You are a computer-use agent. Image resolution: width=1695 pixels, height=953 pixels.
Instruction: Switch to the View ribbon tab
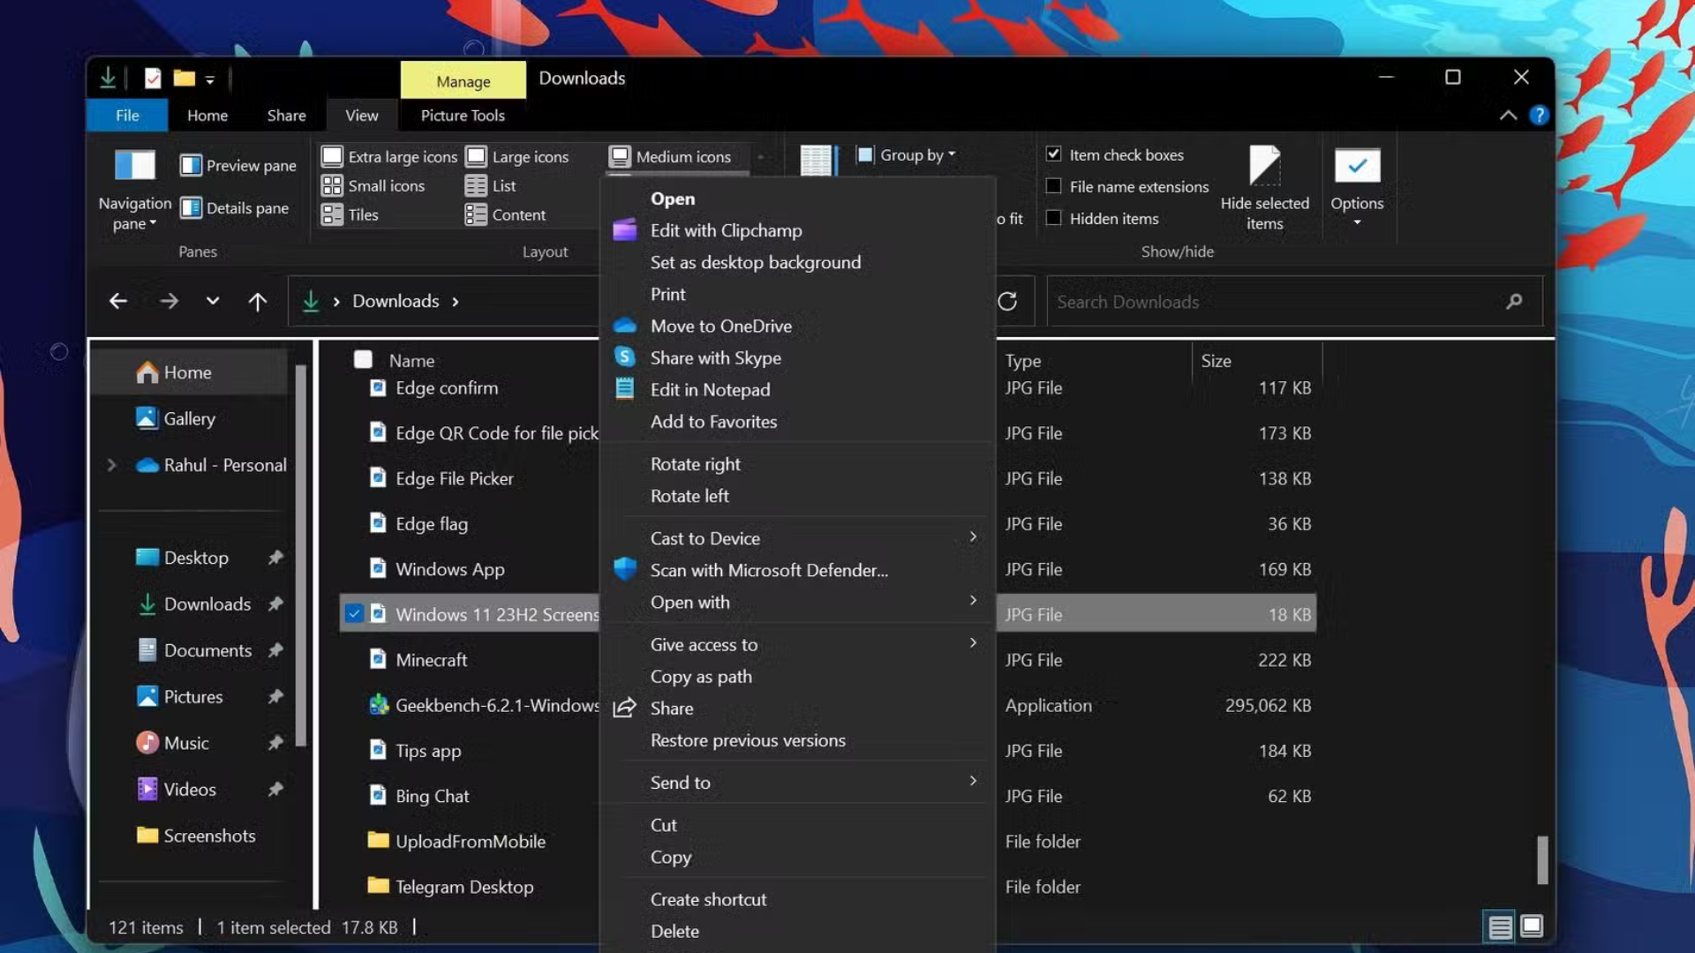point(361,115)
